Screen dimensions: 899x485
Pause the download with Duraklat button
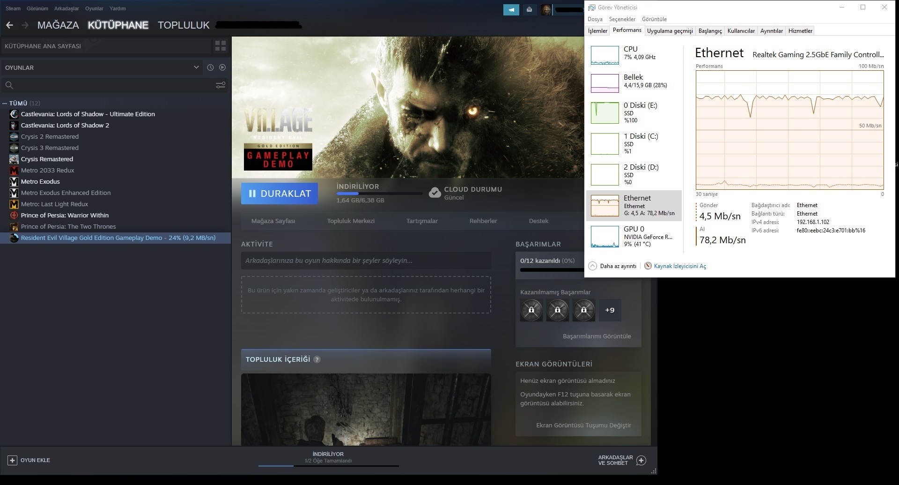(280, 194)
